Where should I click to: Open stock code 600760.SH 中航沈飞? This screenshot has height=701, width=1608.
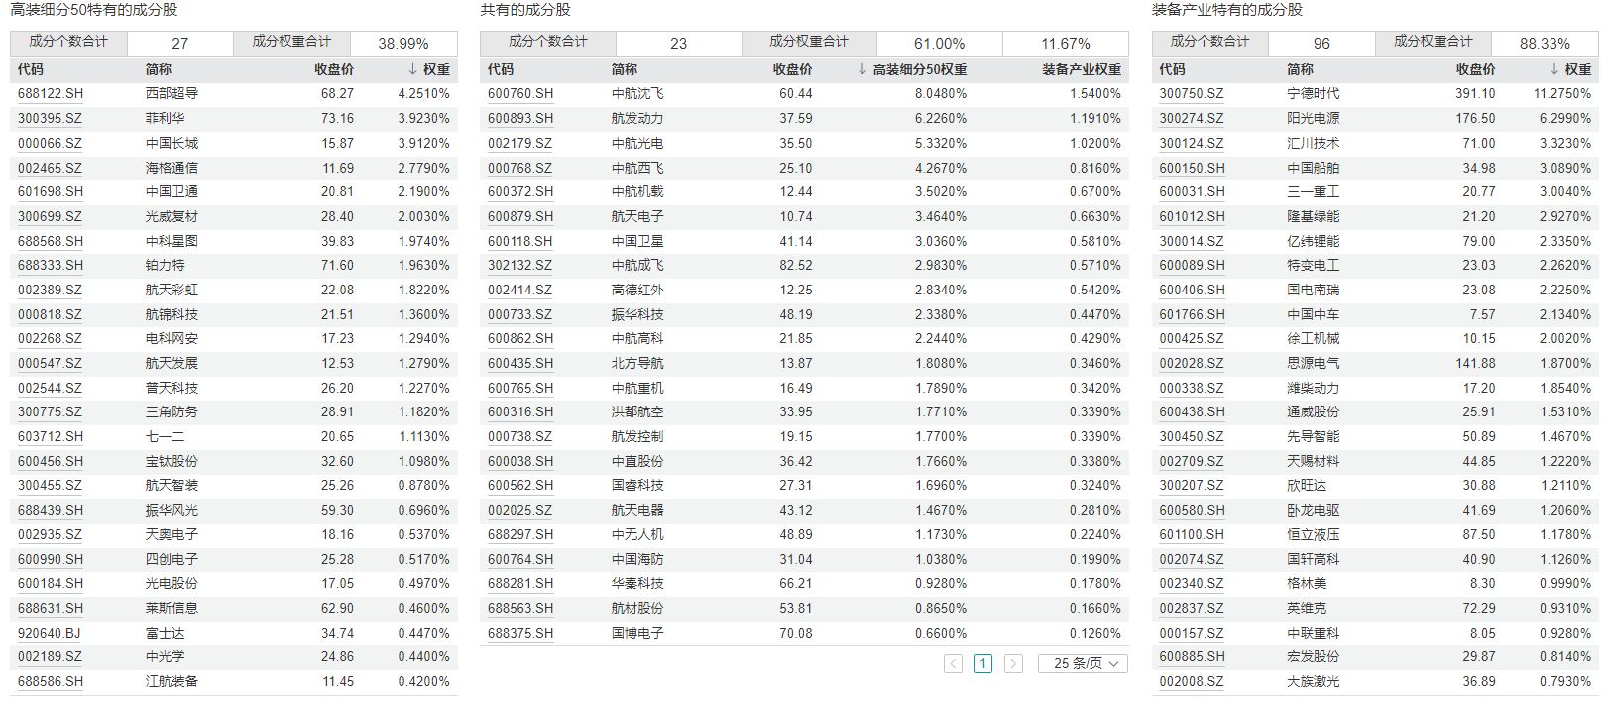click(520, 94)
